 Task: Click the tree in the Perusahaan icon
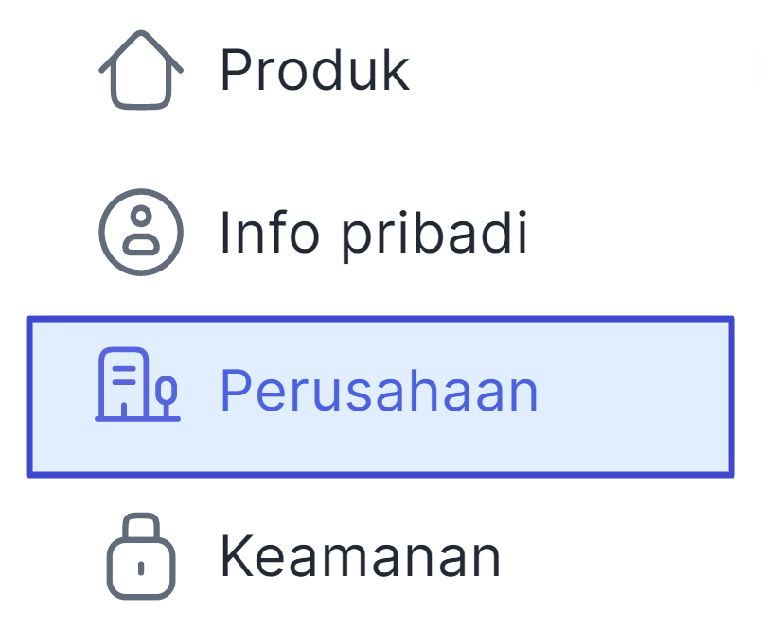point(166,395)
